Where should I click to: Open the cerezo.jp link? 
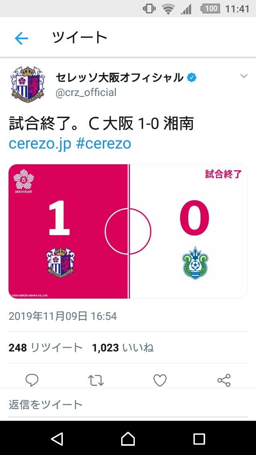40,144
